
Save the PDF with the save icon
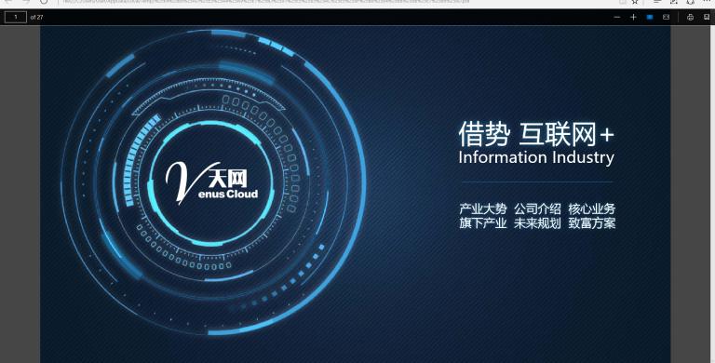[707, 17]
